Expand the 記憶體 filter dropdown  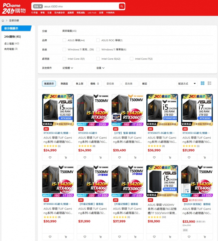coord(68,68)
